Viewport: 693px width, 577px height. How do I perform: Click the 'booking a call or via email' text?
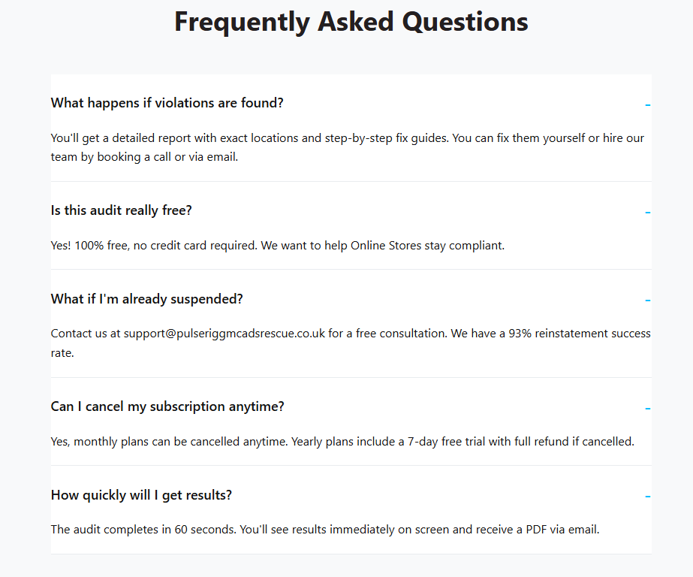click(x=167, y=158)
